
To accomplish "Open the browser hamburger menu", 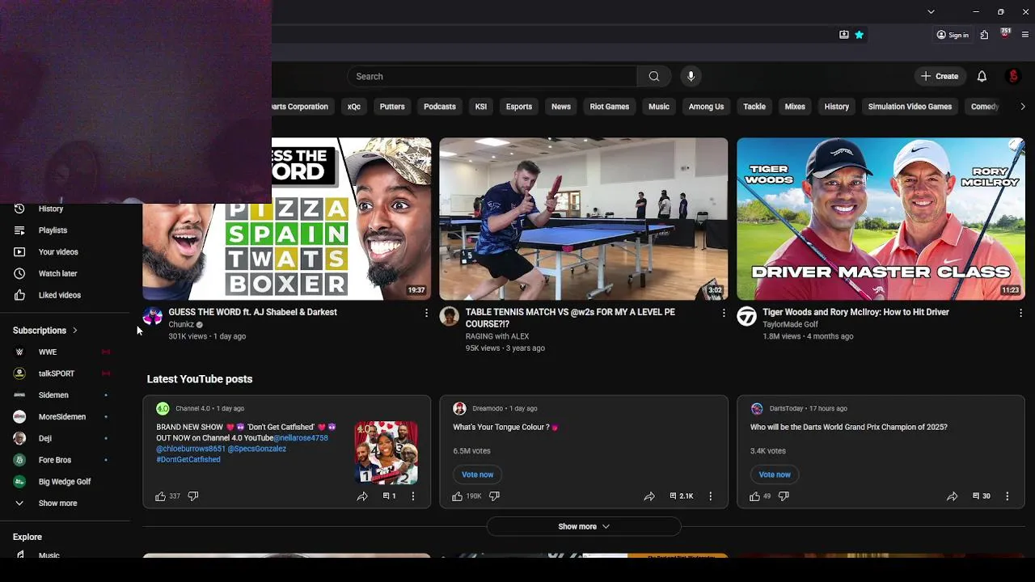I will [x=1025, y=35].
